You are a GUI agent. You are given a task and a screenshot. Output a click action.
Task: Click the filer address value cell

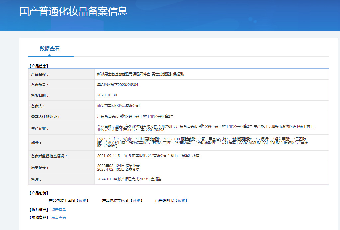[x=135, y=117]
